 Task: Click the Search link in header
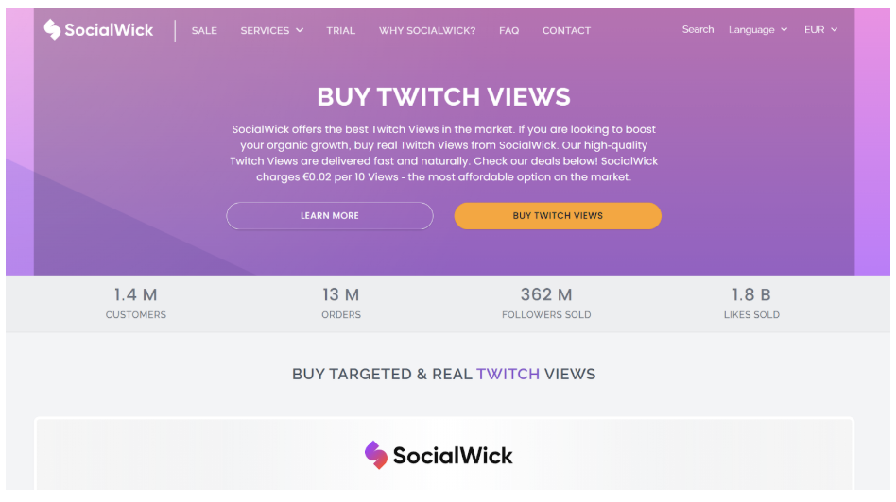click(698, 29)
